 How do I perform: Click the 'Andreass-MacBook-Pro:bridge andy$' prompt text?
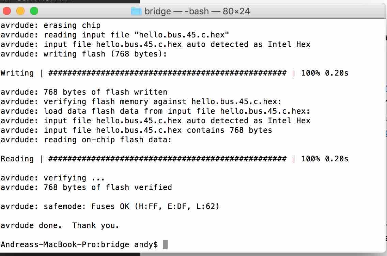tap(79, 244)
